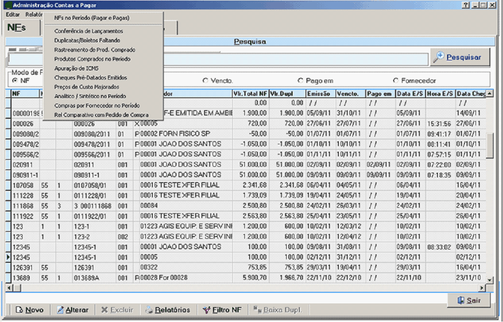Select the Pago em radio button
503x322 pixels.
(301, 81)
